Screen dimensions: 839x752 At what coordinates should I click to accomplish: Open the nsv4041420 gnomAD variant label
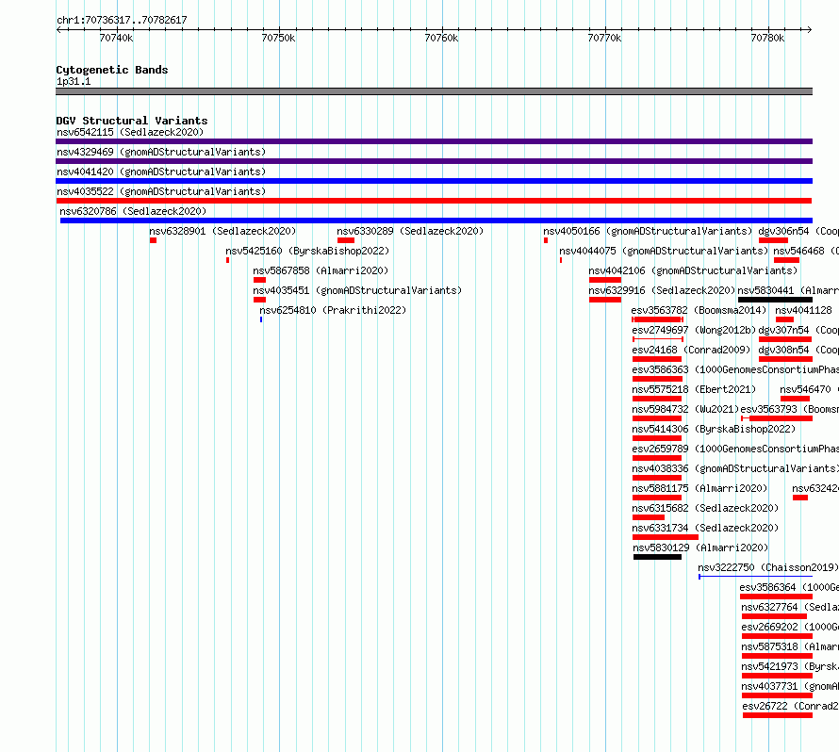point(161,172)
